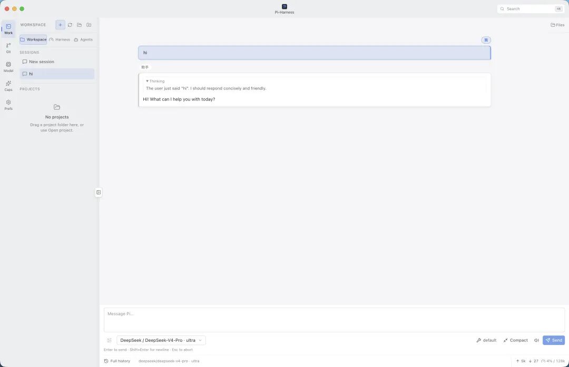Click the reply 'Hi! What can I help you with today?'
The width and height of the screenshot is (569, 367).
coord(179,99)
